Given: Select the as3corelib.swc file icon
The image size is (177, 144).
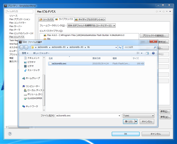Looking at the screenshot, I should [x=50, y=64].
